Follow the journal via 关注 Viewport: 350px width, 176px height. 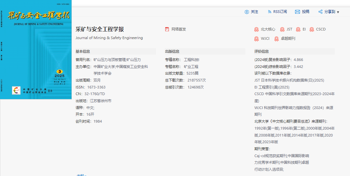click(254, 12)
